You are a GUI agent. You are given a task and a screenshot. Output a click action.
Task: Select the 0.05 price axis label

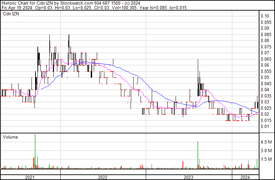pos(265,77)
